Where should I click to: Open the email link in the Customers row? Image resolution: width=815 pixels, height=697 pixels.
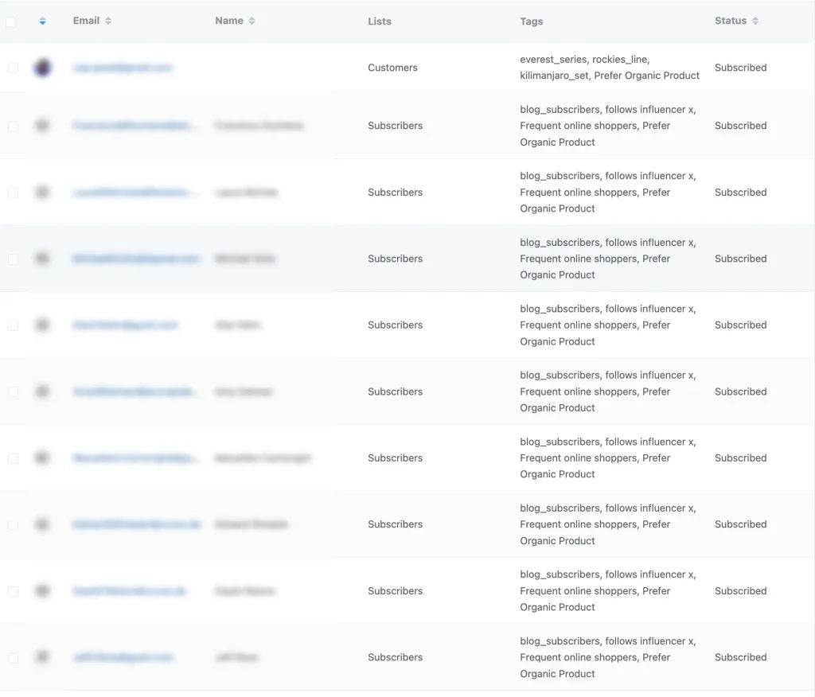(x=123, y=68)
